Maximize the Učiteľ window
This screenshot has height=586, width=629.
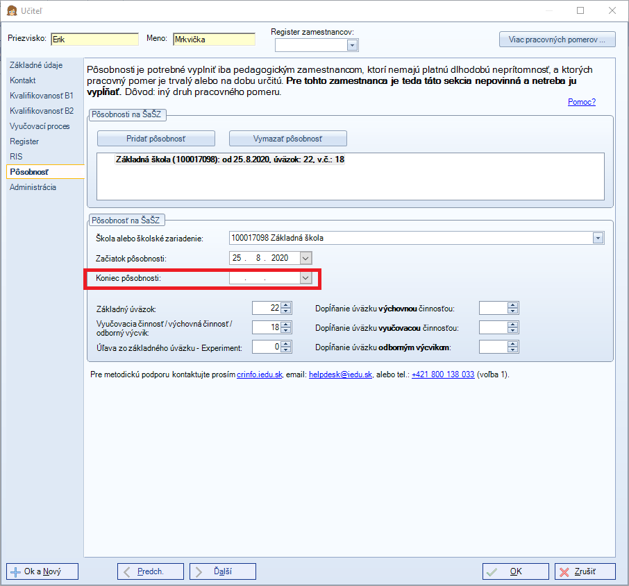pyautogui.click(x=580, y=10)
